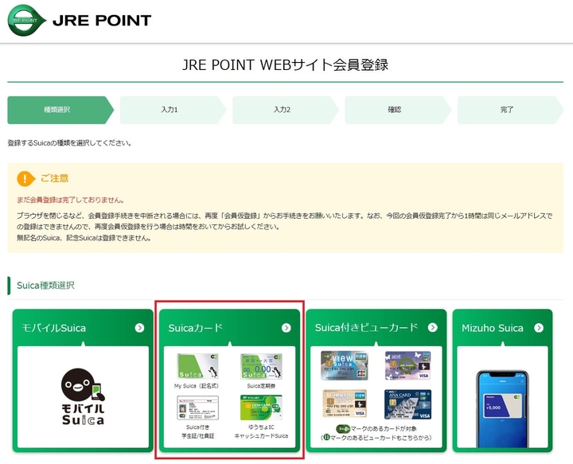This screenshot has height=464, width=573.
Task: Click the 入力2 step indicator
Action: click(286, 110)
